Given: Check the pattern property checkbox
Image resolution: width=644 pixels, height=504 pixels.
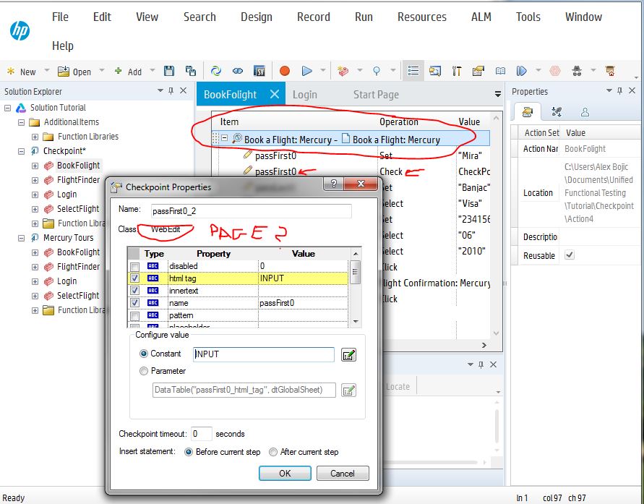Looking at the screenshot, I should click(x=134, y=315).
